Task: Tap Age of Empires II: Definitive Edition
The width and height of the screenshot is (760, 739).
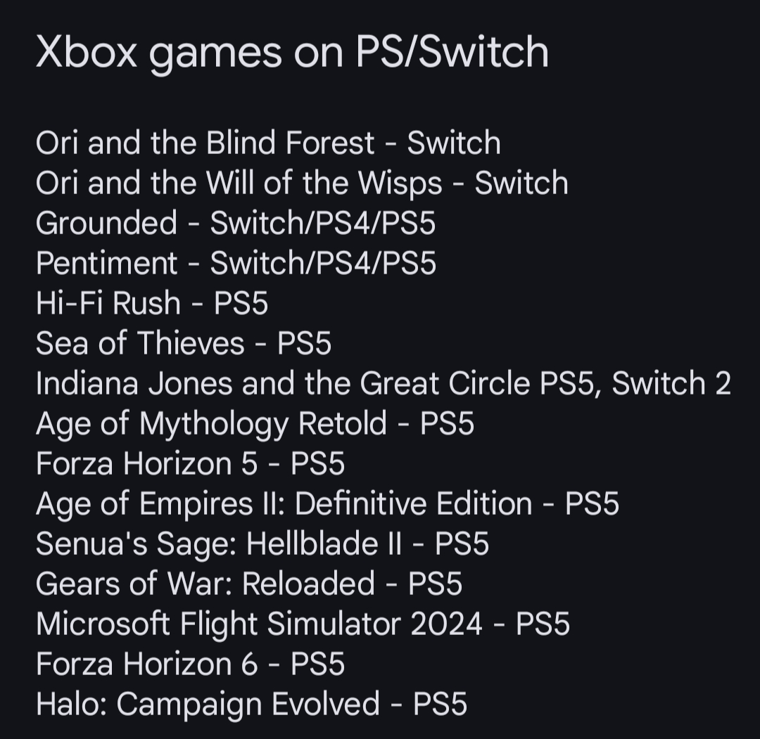Action: click(327, 504)
